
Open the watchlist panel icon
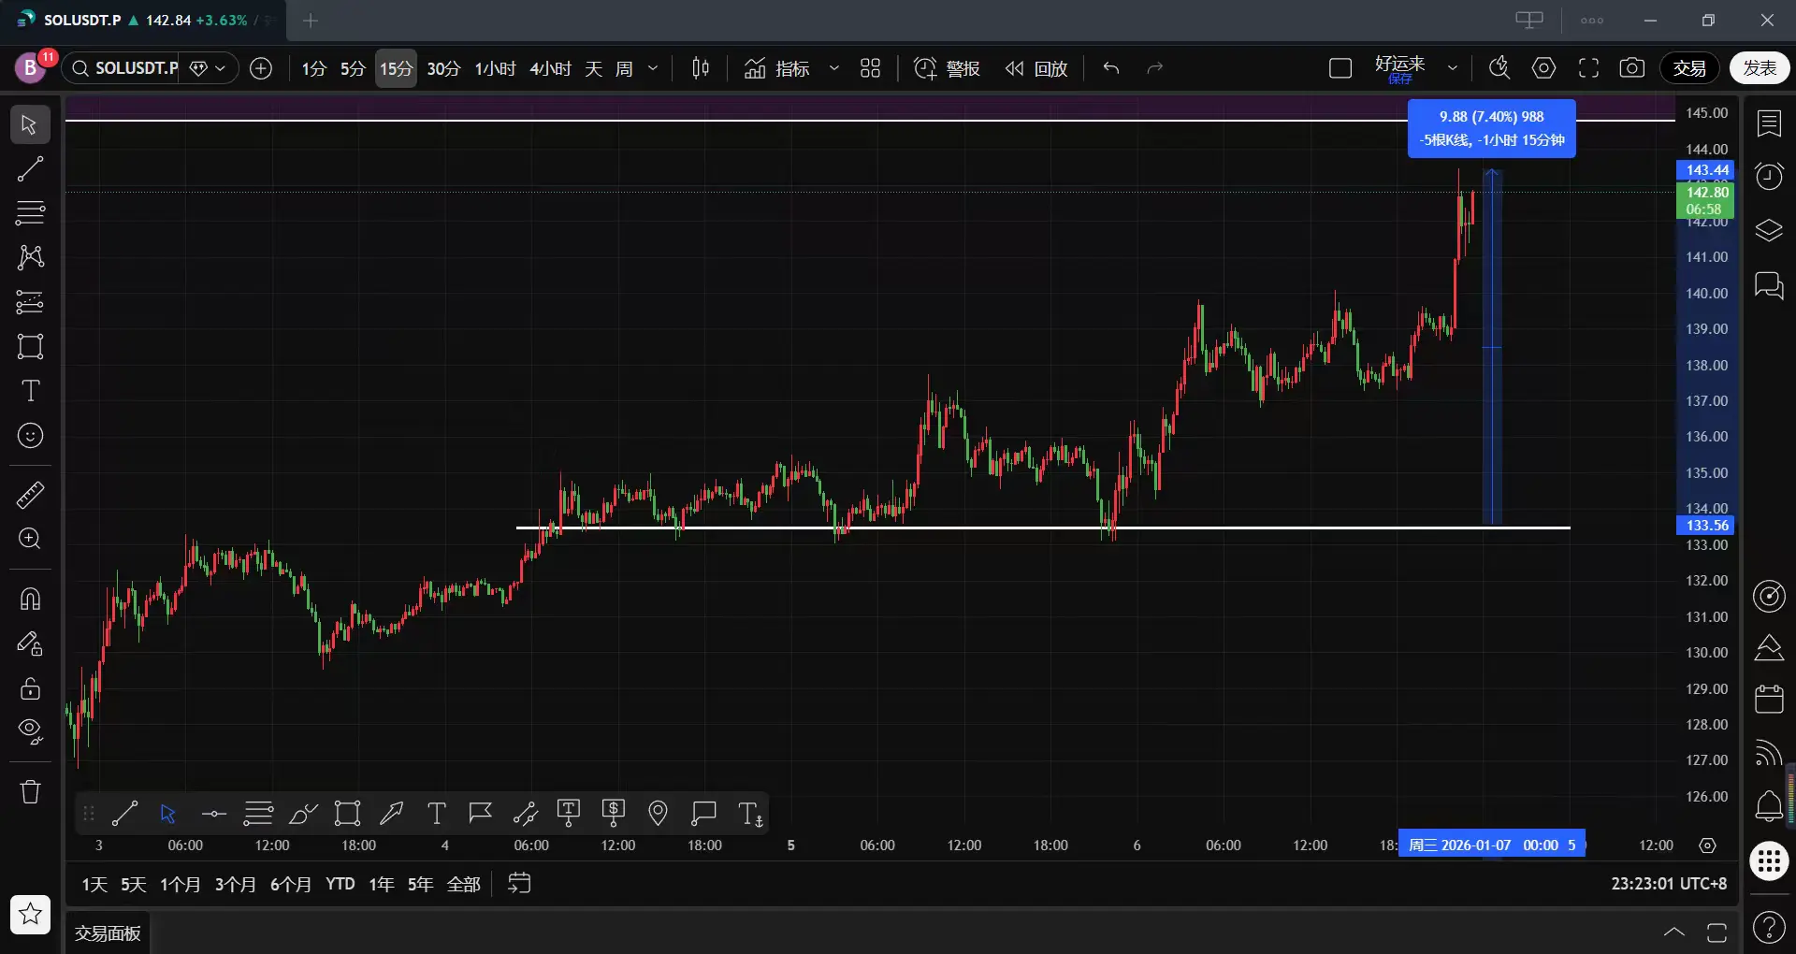click(1769, 123)
